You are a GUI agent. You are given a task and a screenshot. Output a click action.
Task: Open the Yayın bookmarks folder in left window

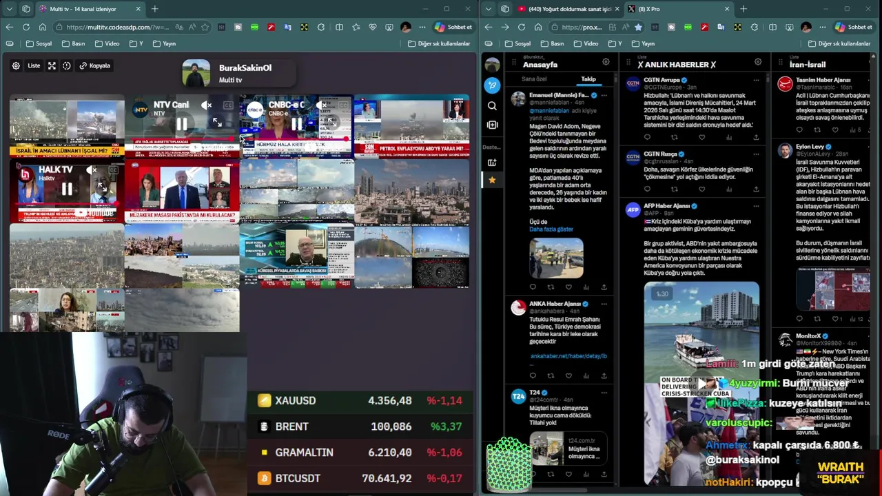[x=164, y=43]
